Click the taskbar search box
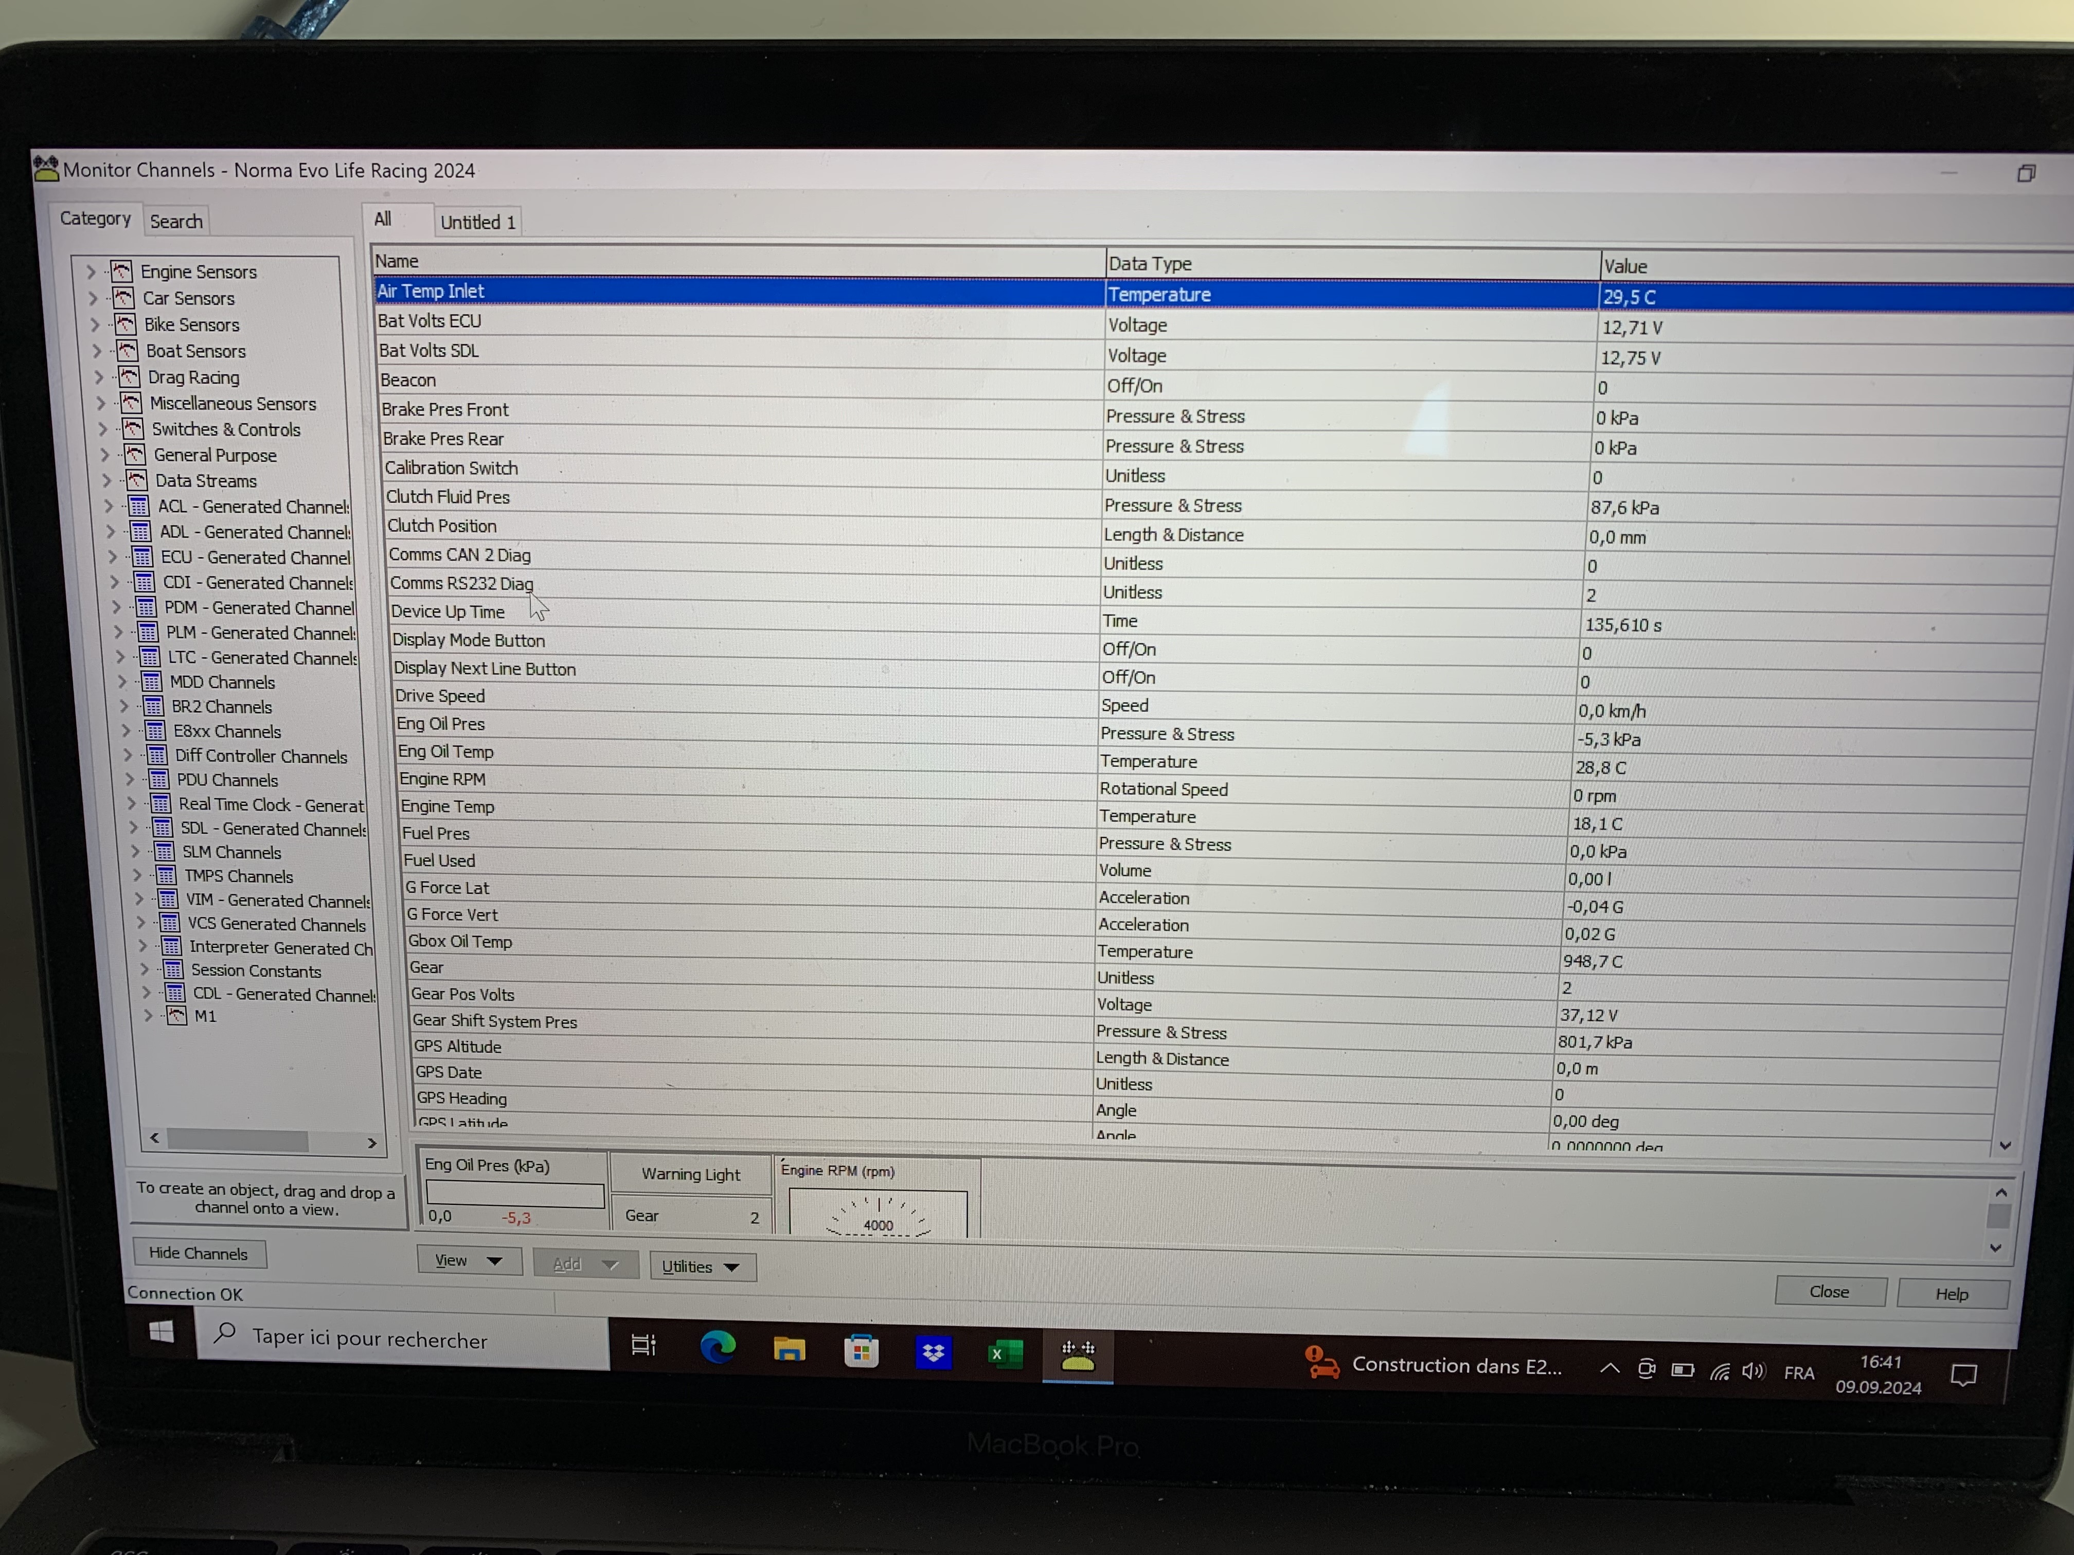Viewport: 2074px width, 1555px height. (403, 1339)
